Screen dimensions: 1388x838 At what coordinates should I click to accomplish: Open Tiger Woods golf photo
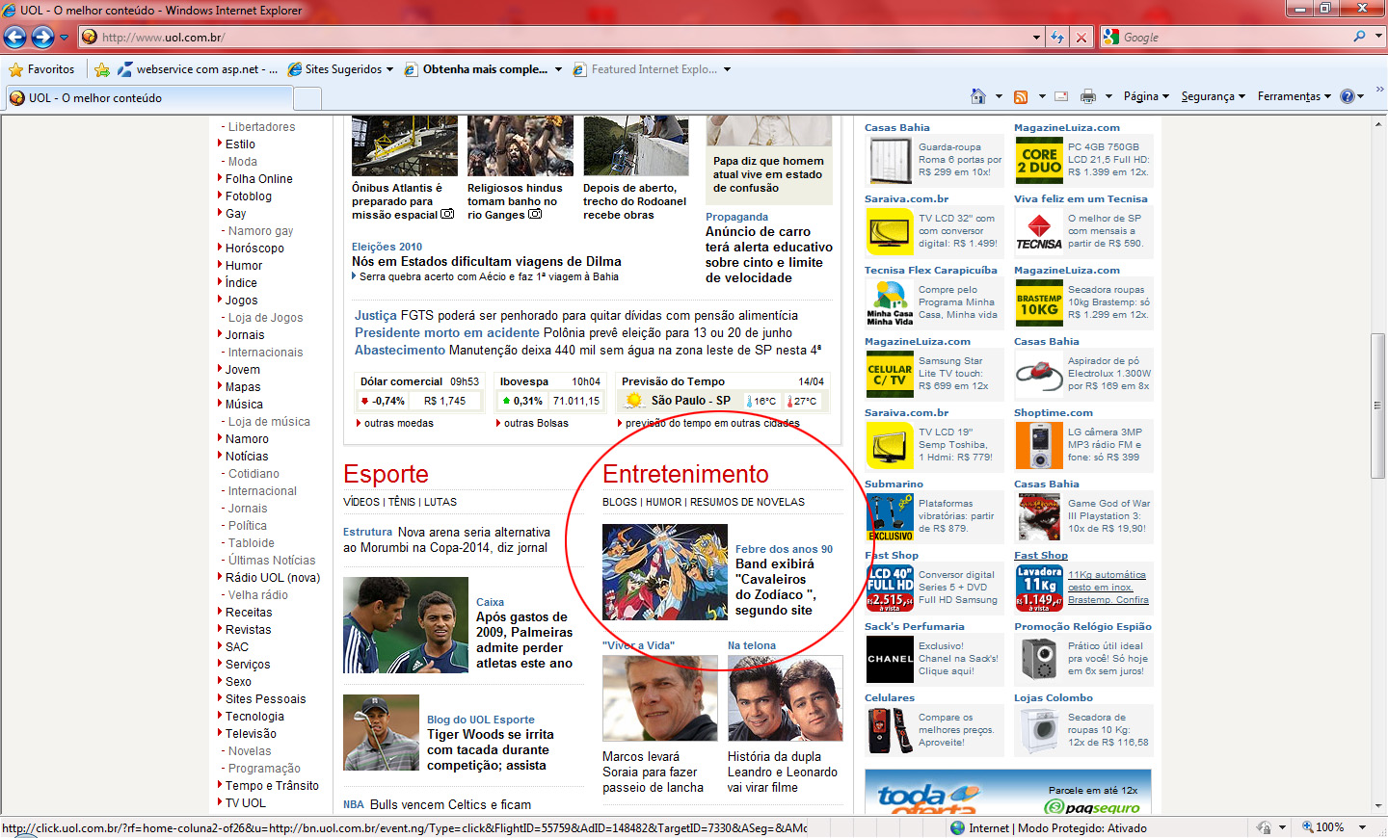point(381,732)
